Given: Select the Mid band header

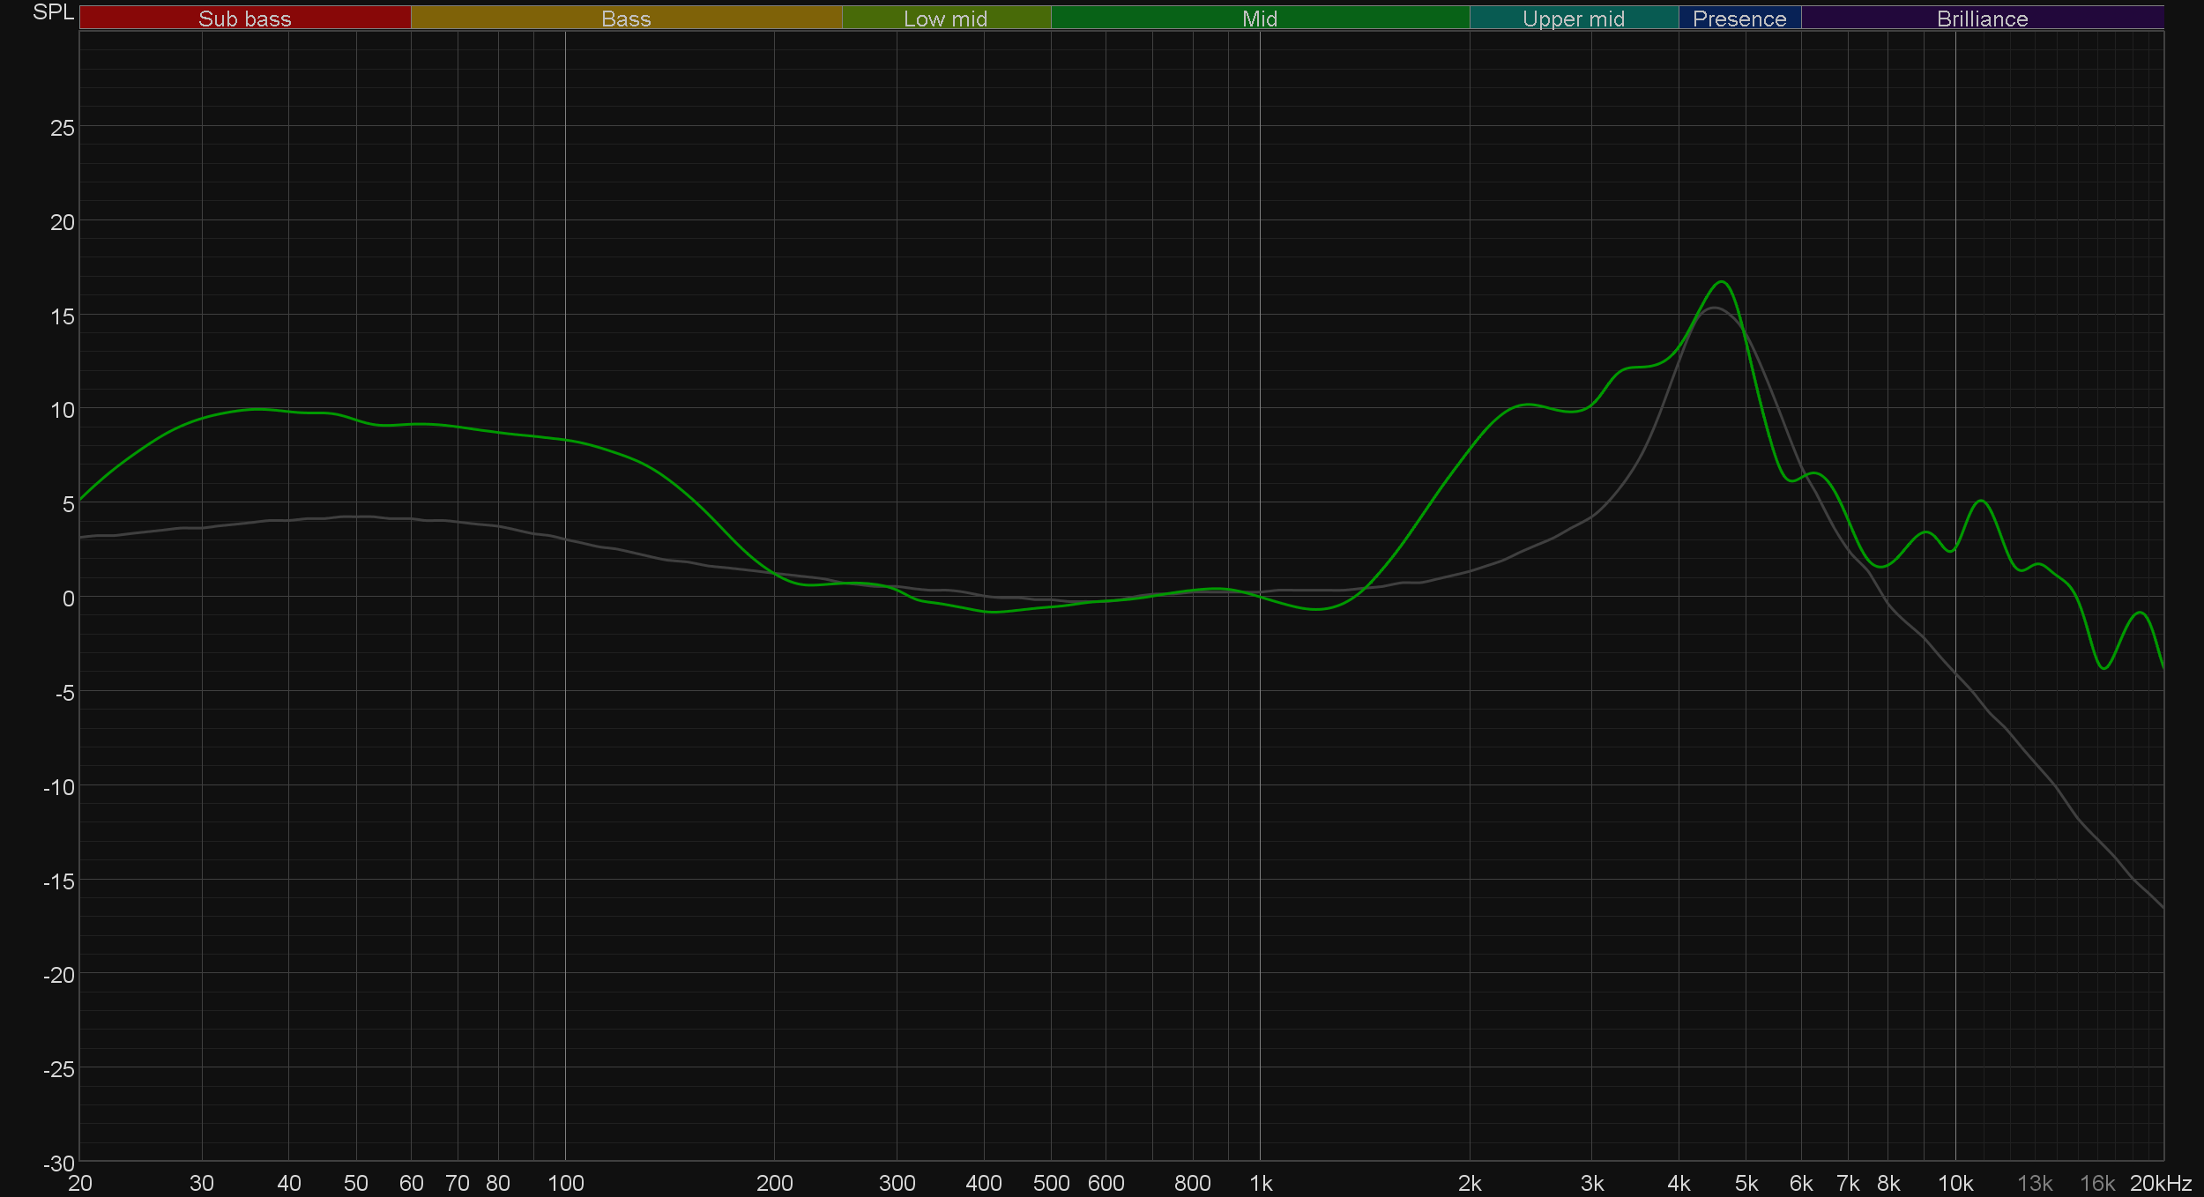Looking at the screenshot, I should 1259,19.
